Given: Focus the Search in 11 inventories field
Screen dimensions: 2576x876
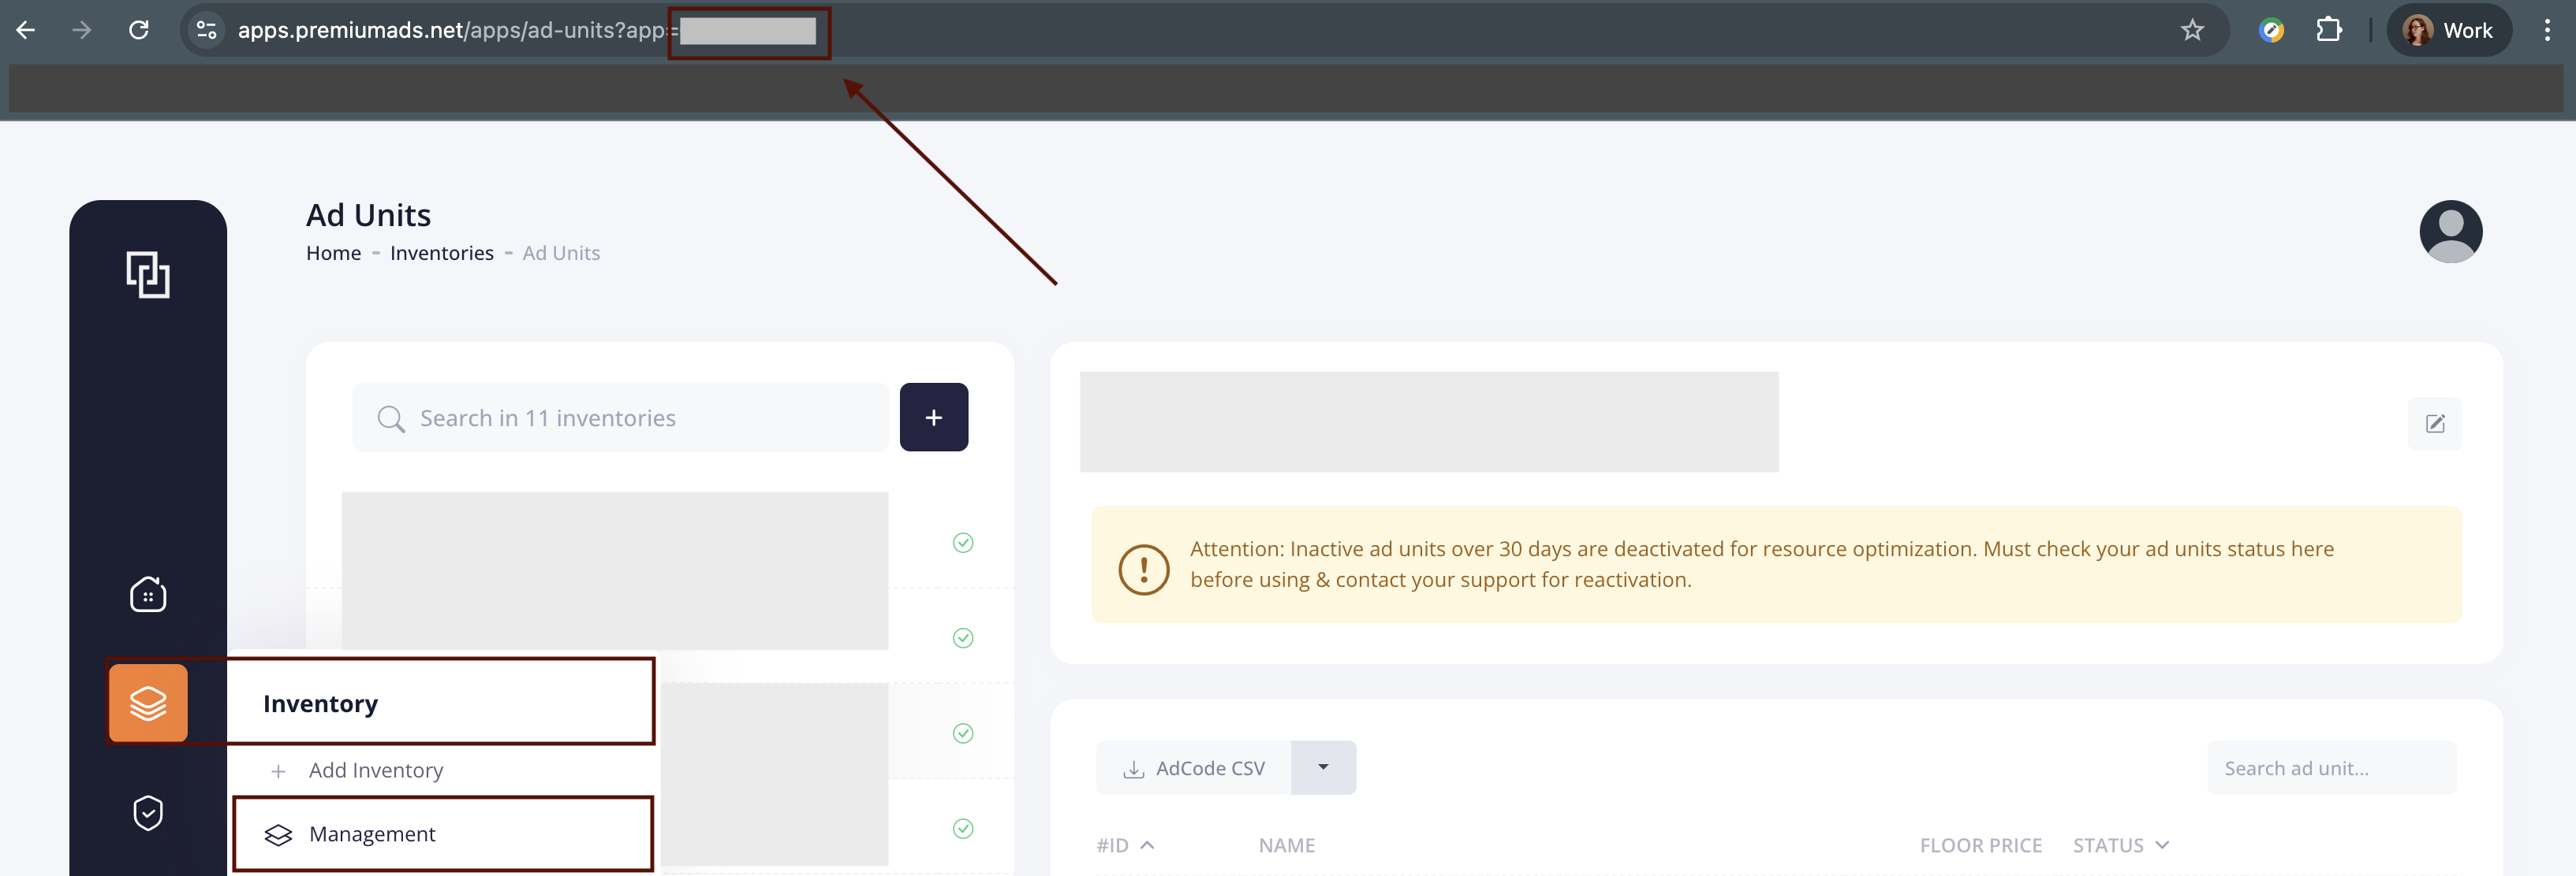Looking at the screenshot, I should point(620,418).
